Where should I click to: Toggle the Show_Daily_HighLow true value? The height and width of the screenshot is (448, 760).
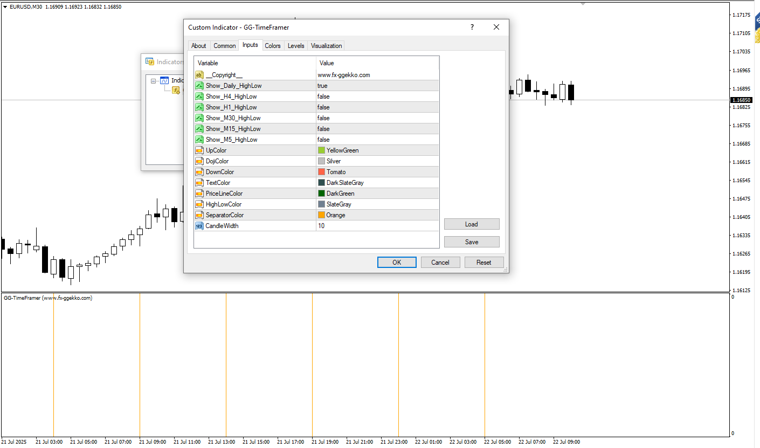tap(377, 86)
